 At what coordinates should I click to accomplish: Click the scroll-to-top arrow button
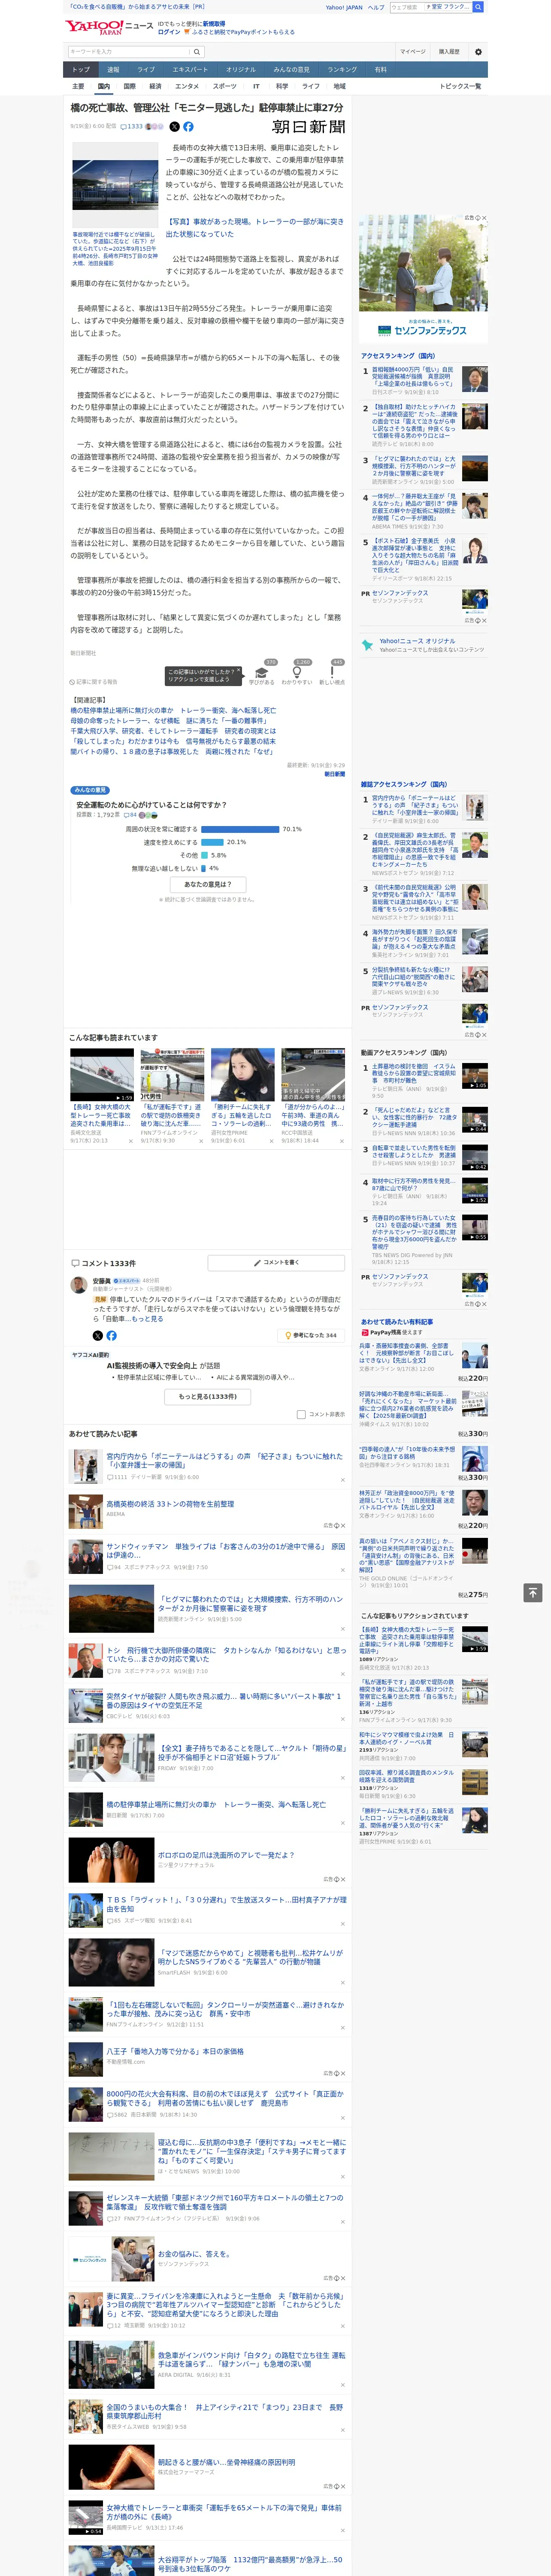pyautogui.click(x=534, y=1592)
